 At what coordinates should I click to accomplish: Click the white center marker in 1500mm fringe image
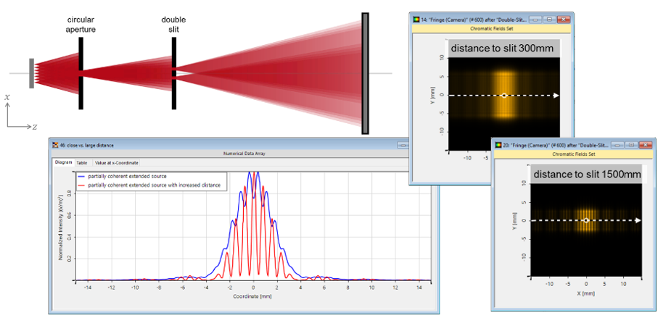tap(586, 219)
